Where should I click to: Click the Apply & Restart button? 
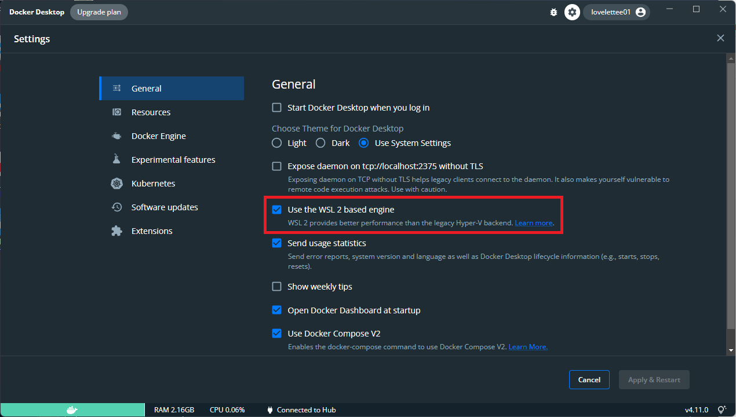pyautogui.click(x=654, y=380)
